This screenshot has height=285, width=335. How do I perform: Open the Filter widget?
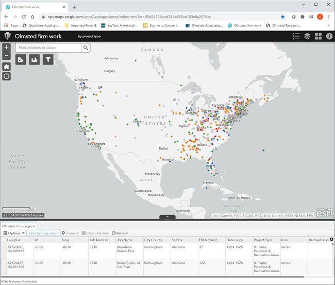48,60
